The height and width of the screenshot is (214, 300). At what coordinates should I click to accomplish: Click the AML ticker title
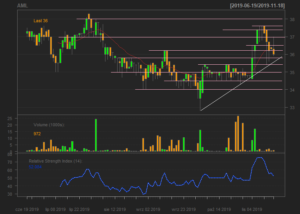[23, 6]
